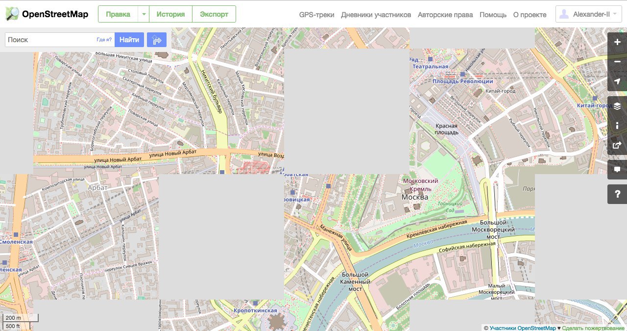
Task: Click the Большой Каменный мост label
Action: click(x=356, y=282)
